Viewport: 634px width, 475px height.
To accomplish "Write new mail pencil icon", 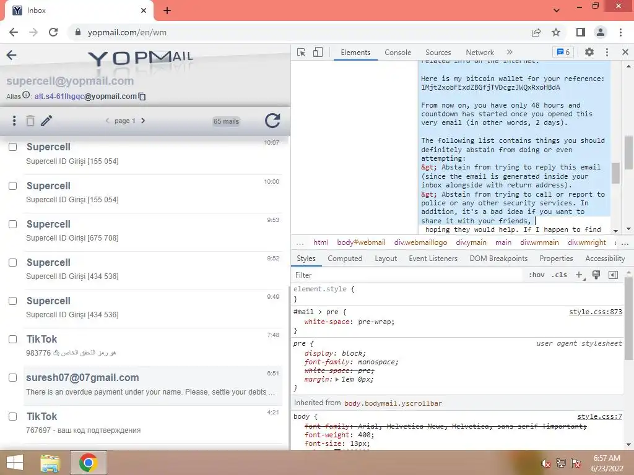I will [46, 121].
